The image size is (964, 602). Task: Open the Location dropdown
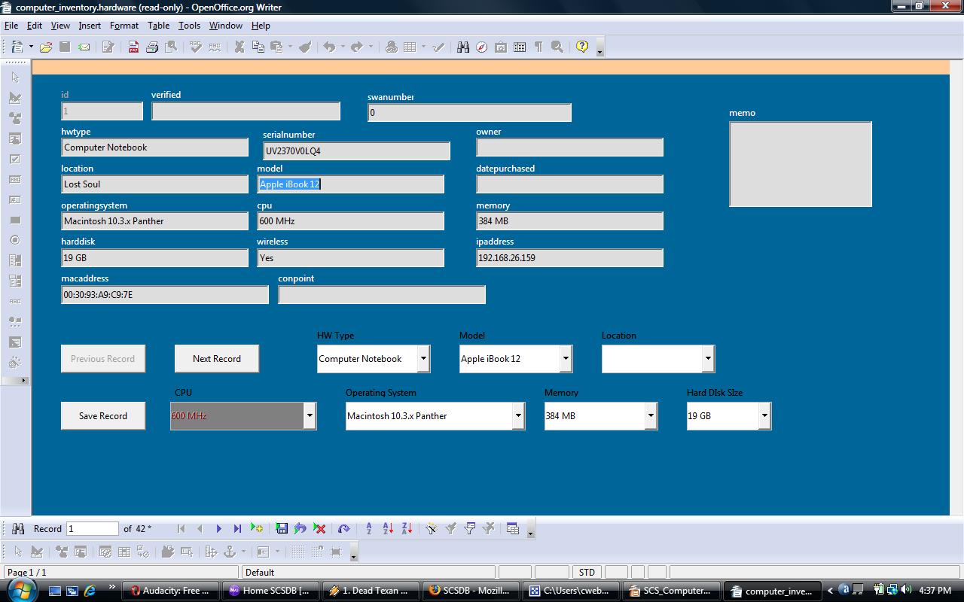click(708, 359)
